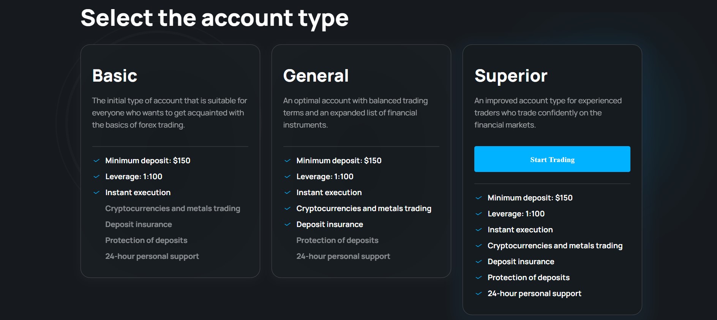Click the Select the account type title
The width and height of the screenshot is (717, 320).
[215, 18]
